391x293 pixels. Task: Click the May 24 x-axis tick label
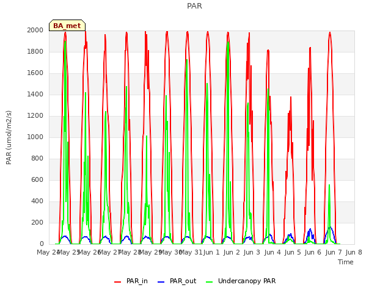click(48, 252)
